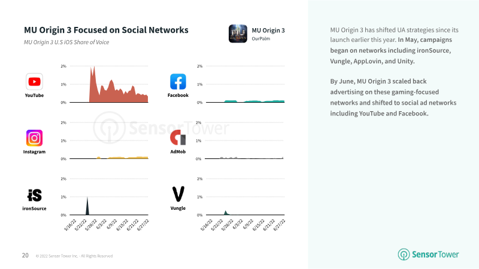The image size is (479, 269).
Task: Open the MU Origin 3 app icon
Action: click(238, 33)
